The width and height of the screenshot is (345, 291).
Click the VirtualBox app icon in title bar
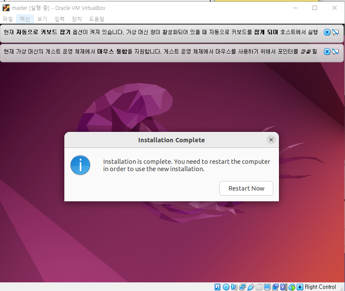pyautogui.click(x=6, y=8)
